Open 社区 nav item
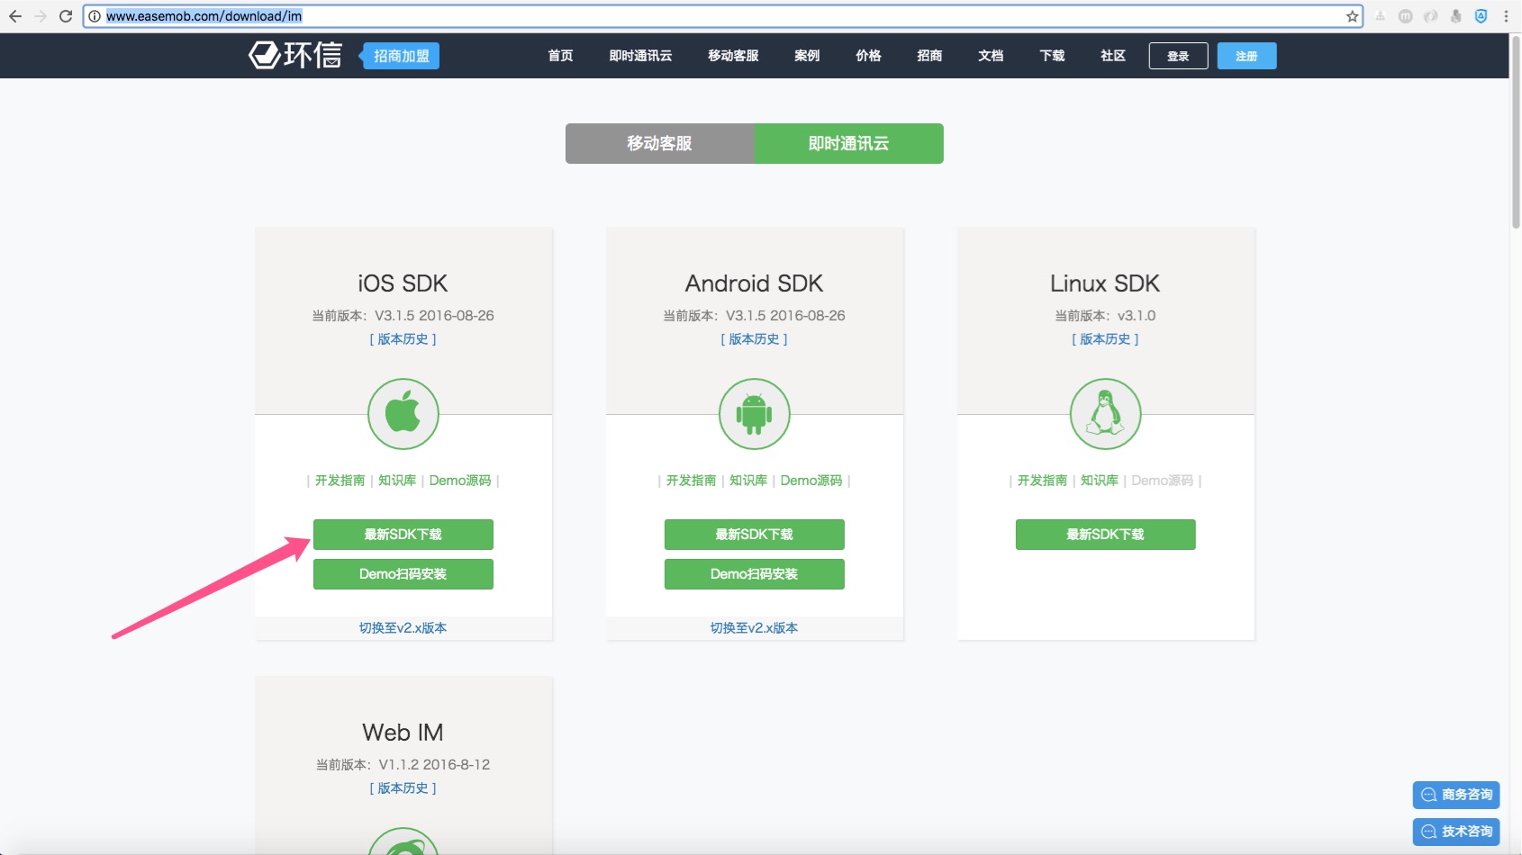The image size is (1522, 855). [x=1113, y=56]
